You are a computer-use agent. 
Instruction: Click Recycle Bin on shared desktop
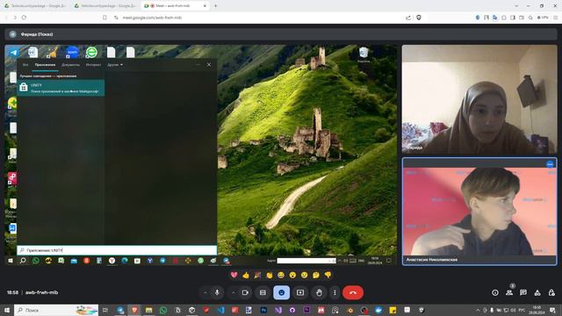(364, 54)
